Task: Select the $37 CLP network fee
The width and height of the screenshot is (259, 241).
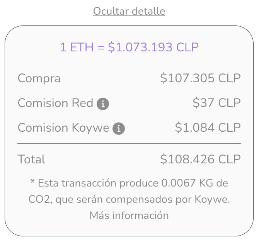Action: (x=216, y=104)
